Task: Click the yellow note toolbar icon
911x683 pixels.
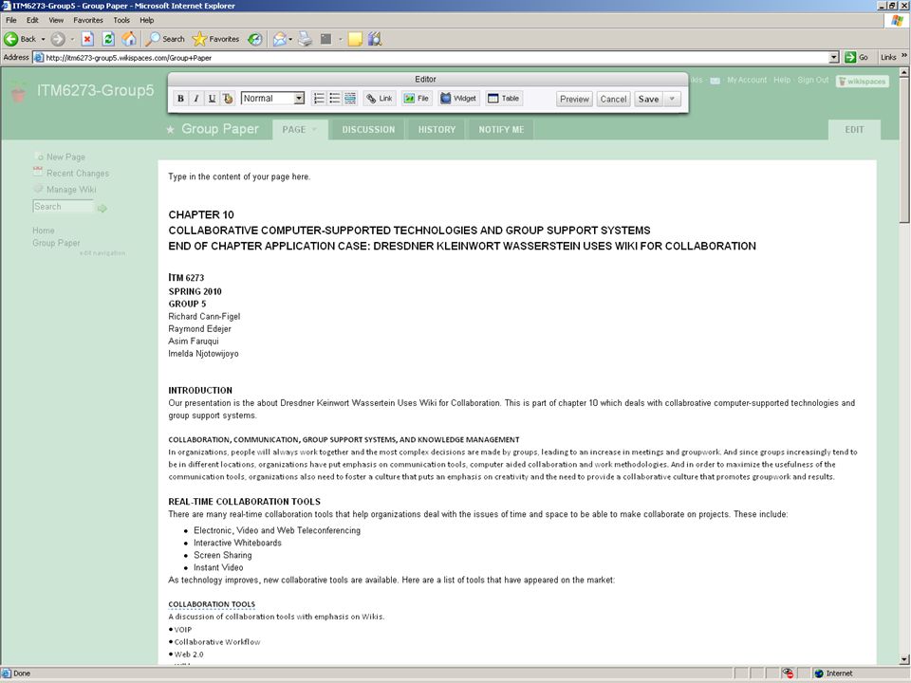Action: (355, 39)
